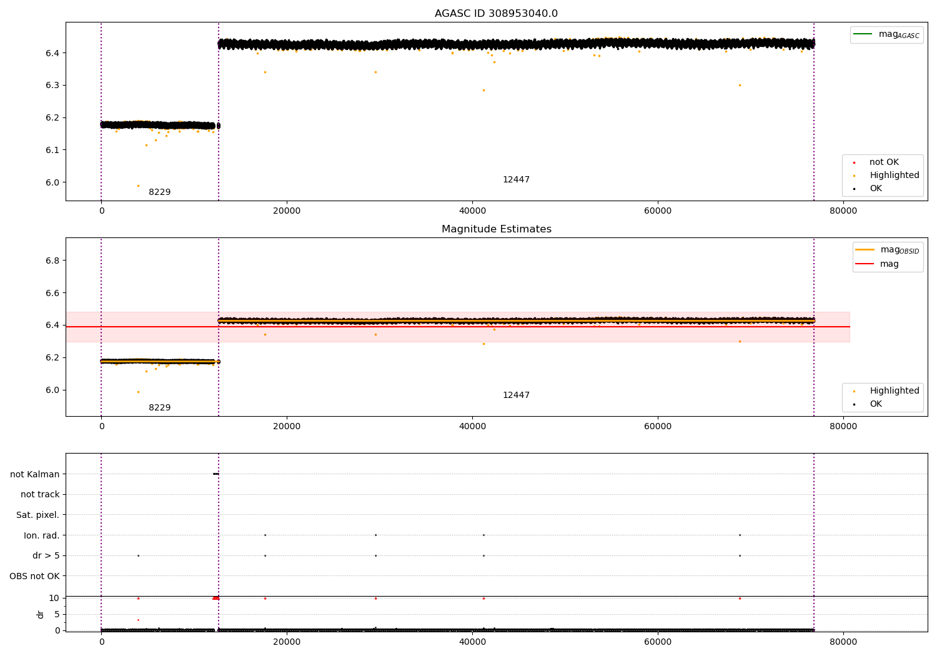Click the 'not Kalman' row label
The image size is (937, 656).
click(x=34, y=474)
